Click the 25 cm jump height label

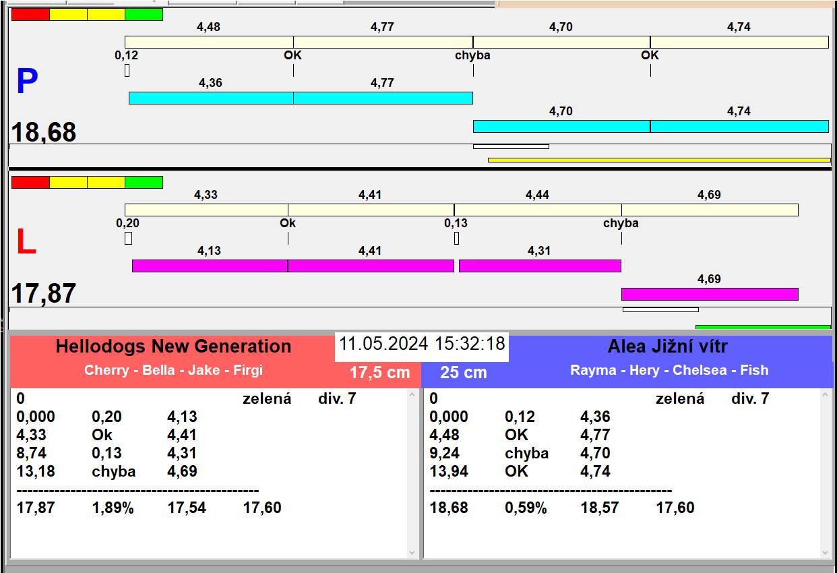click(463, 373)
